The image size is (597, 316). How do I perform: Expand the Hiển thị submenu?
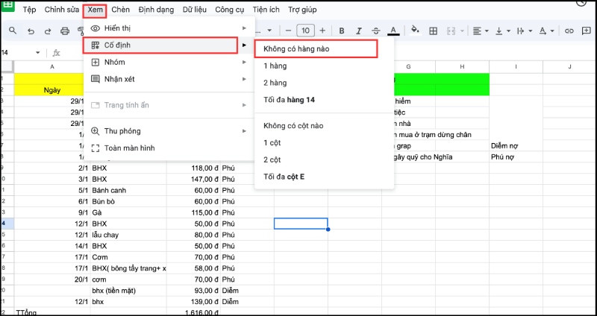(169, 28)
